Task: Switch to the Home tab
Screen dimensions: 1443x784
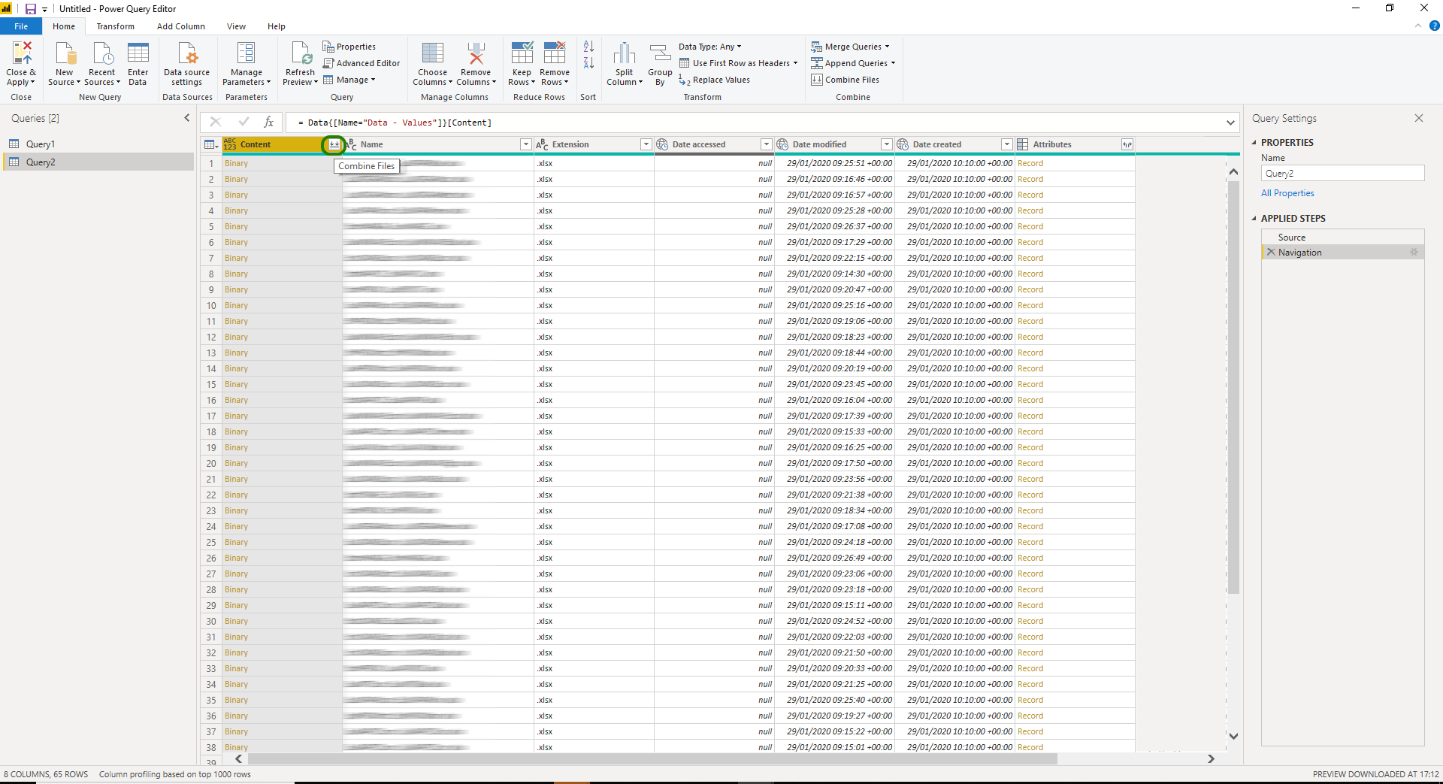Action: (x=64, y=26)
